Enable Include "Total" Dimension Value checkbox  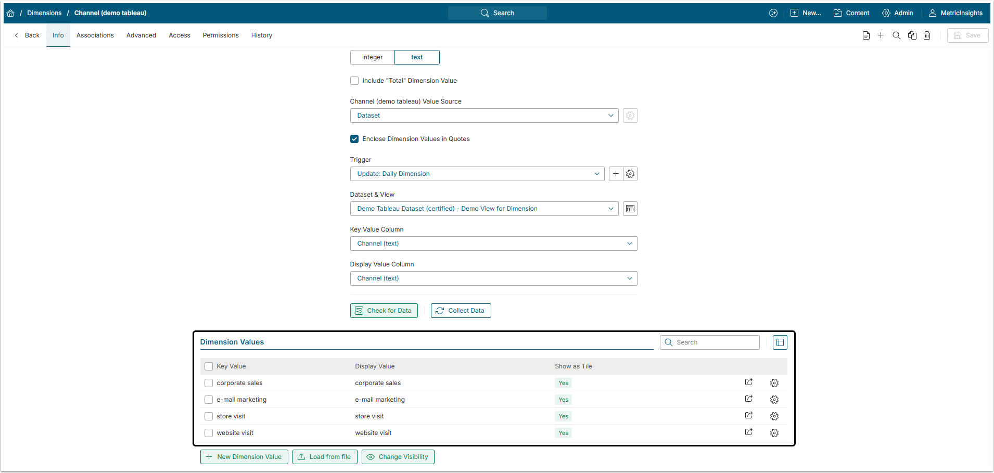[354, 81]
